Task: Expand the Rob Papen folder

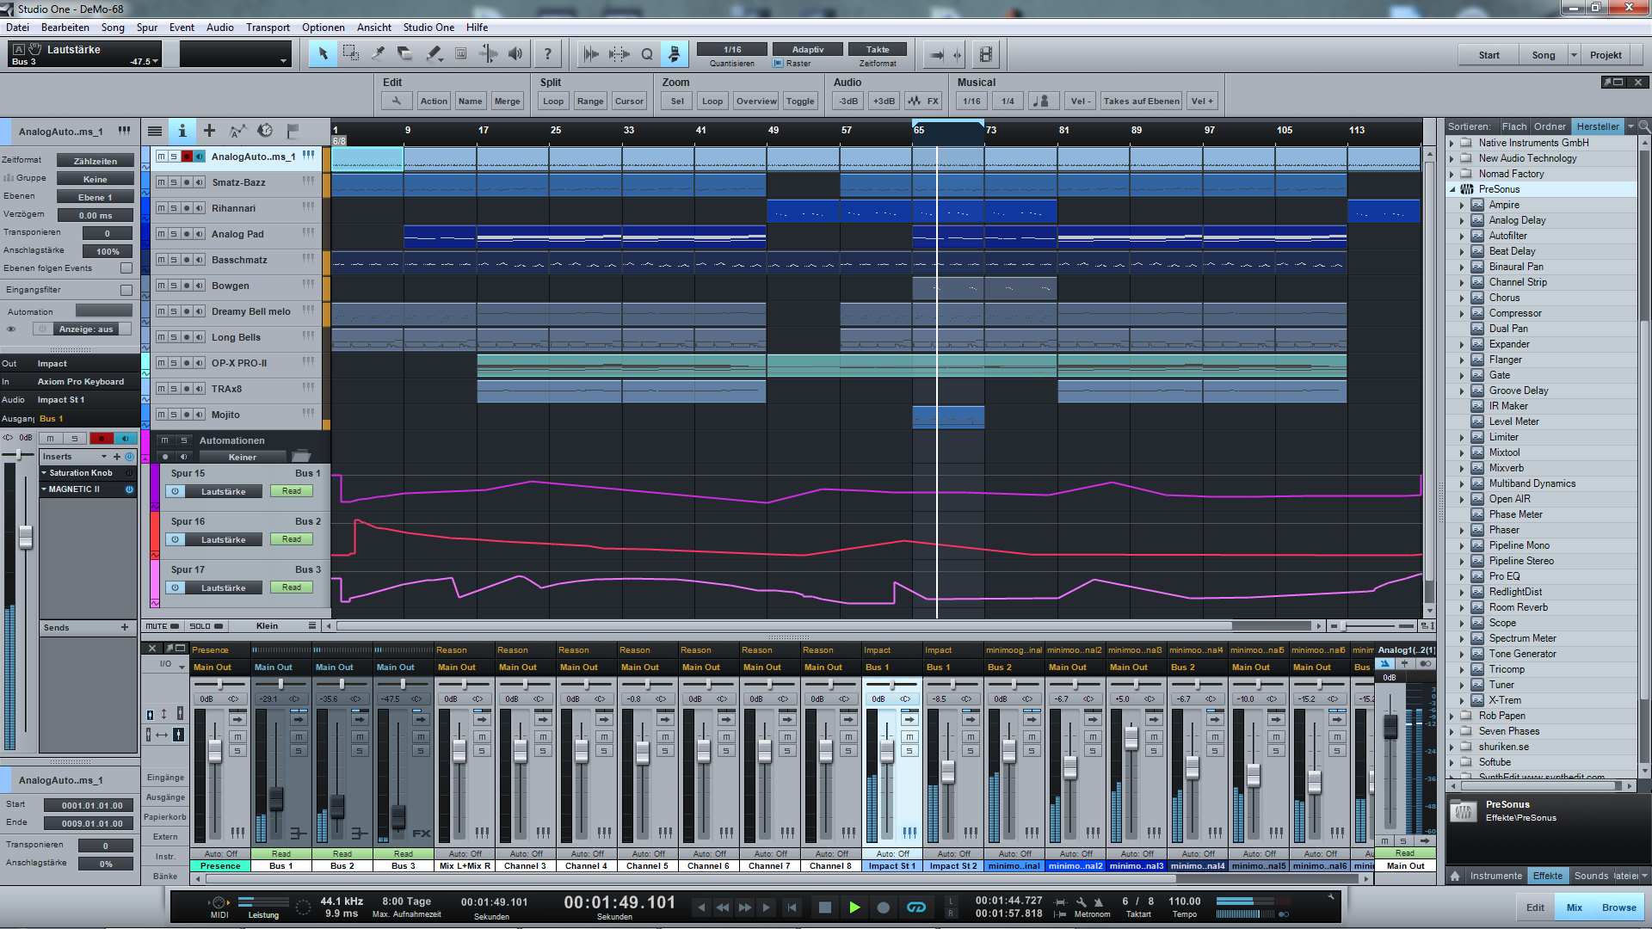Action: [x=1452, y=716]
